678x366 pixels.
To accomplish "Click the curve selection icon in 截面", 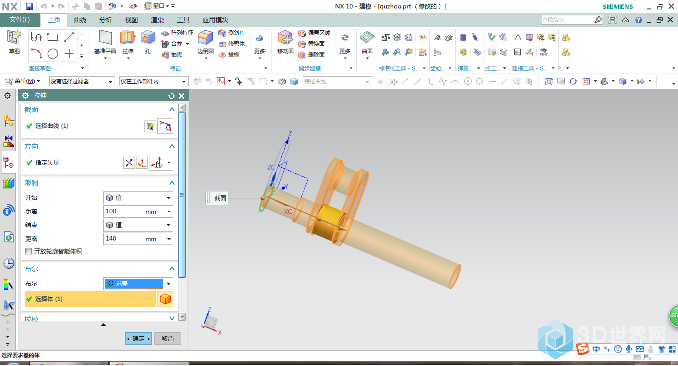I will (x=165, y=126).
